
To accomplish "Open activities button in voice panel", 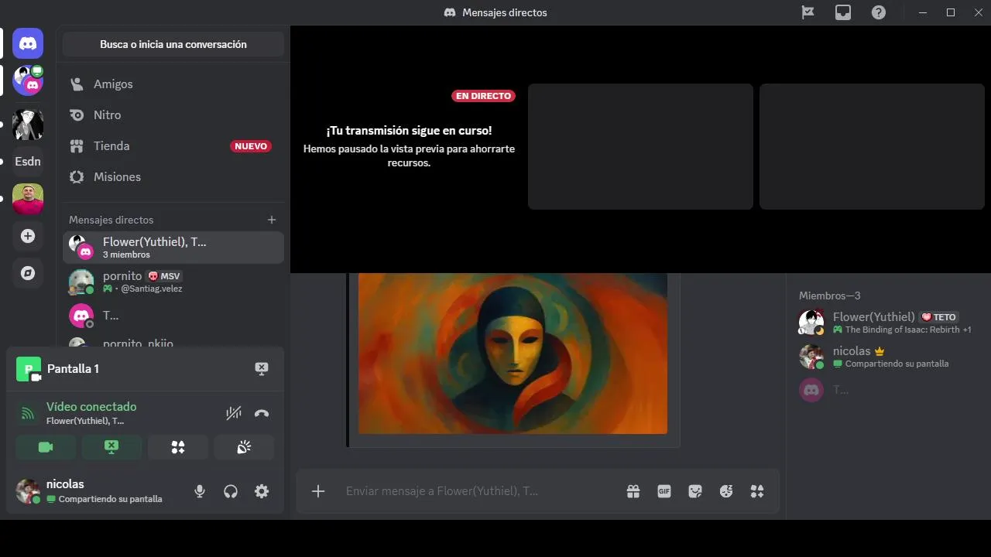I will pyautogui.click(x=178, y=447).
